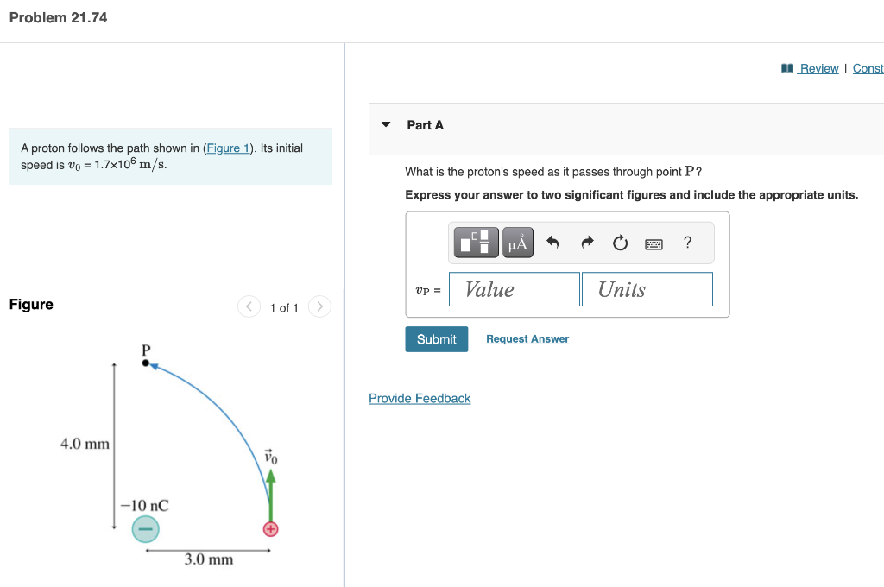Click inside the Units input field

(647, 288)
